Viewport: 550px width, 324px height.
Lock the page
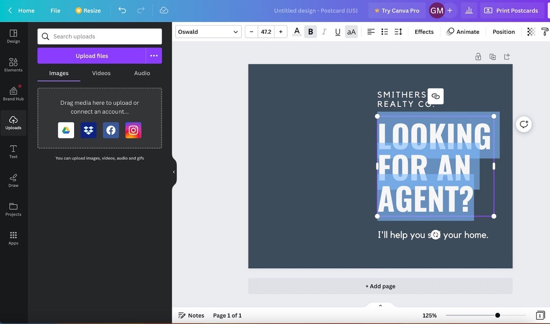(478, 56)
